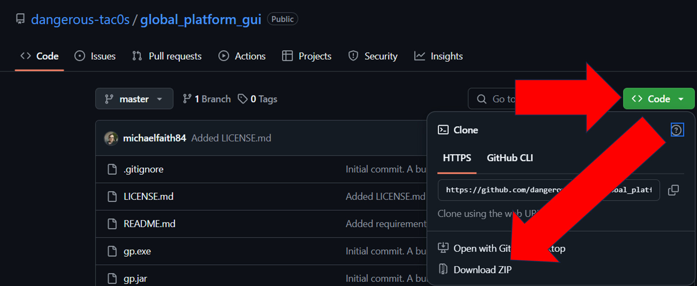This screenshot has height=286, width=697.
Task: Open the .gitignore file
Action: click(x=144, y=169)
